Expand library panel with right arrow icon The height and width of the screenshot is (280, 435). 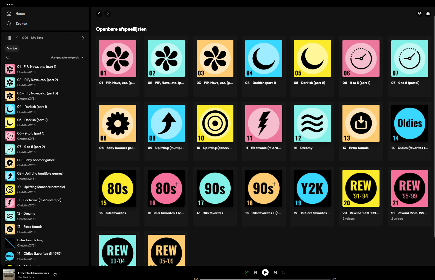82,38
